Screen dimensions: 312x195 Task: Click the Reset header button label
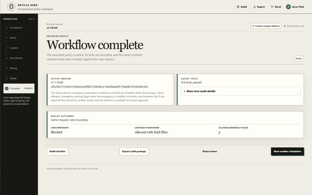click(x=278, y=7)
